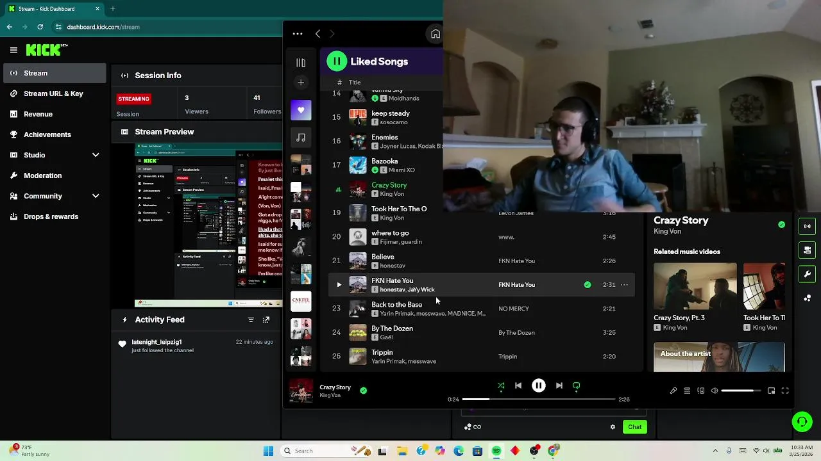Viewport: 821px width, 461px height.
Task: Open the lyrics microphone icon
Action: pos(673,391)
